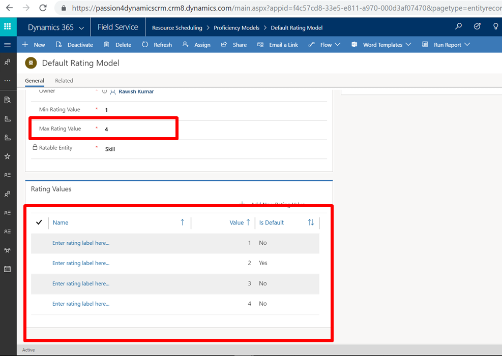Viewport: 502px width, 356px height.
Task: Click the task flow checkmark circle icon
Action: coord(477,27)
